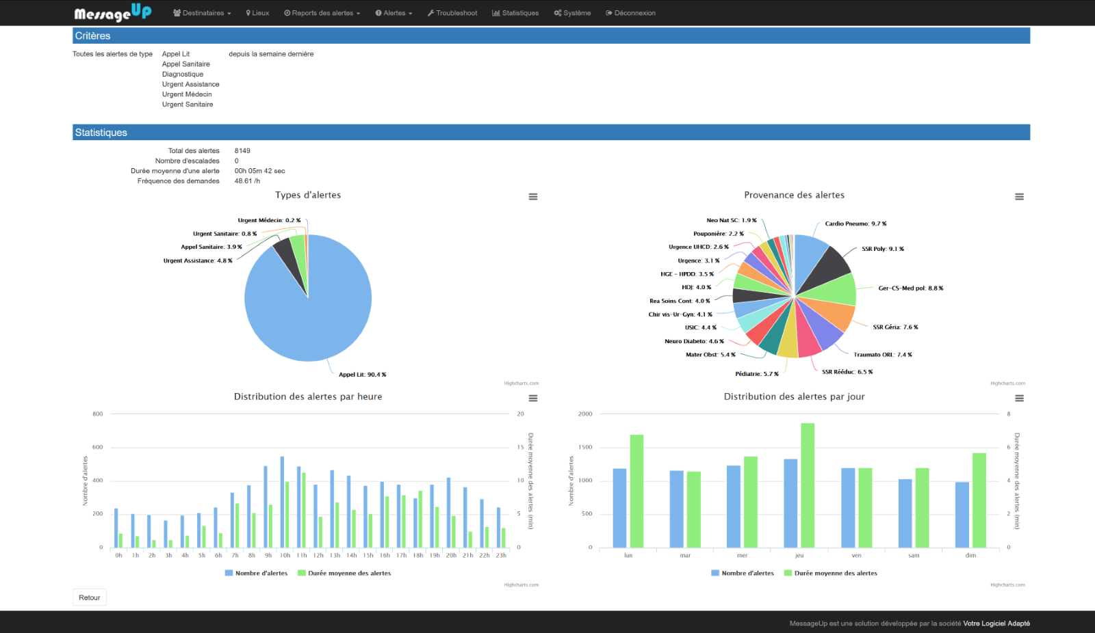This screenshot has width=1095, height=633.
Task: Click the Troubleshoot wrench icon
Action: (x=430, y=12)
